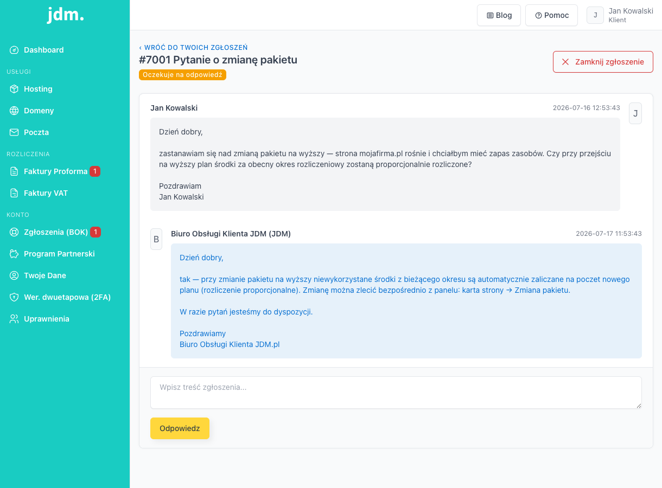Click the Odpowiedz button
The height and width of the screenshot is (488, 662).
pyautogui.click(x=180, y=428)
